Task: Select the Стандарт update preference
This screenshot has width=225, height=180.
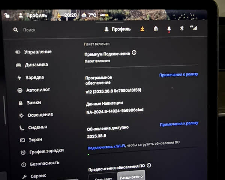Action: pos(103,178)
